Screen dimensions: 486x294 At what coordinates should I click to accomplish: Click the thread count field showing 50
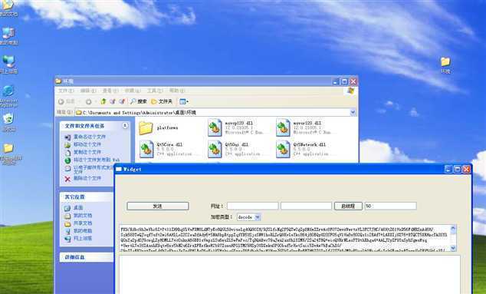coord(390,206)
